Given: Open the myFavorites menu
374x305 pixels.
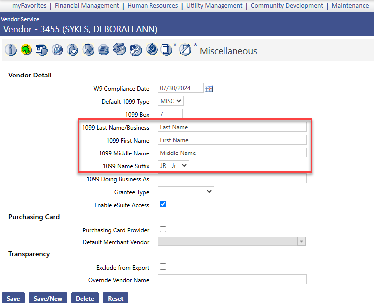Looking at the screenshot, I should click(29, 6).
